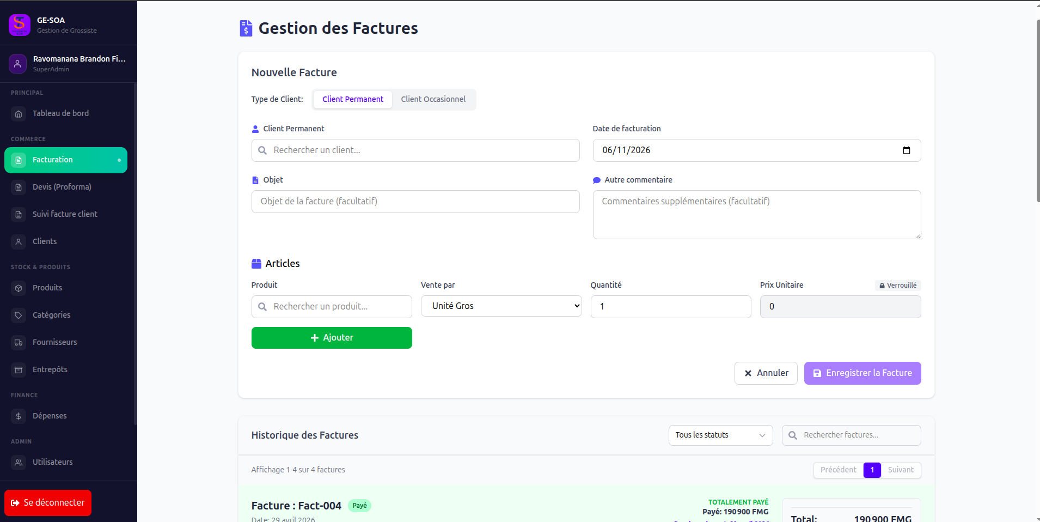Click the TOTALEMENT PAYÉ label
Screen dimensions: 1040x522
(x=738, y=502)
